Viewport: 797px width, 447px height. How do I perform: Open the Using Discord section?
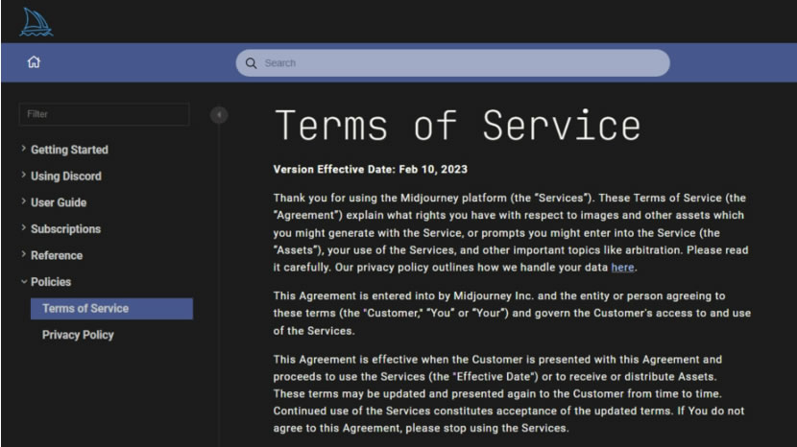[x=66, y=176]
